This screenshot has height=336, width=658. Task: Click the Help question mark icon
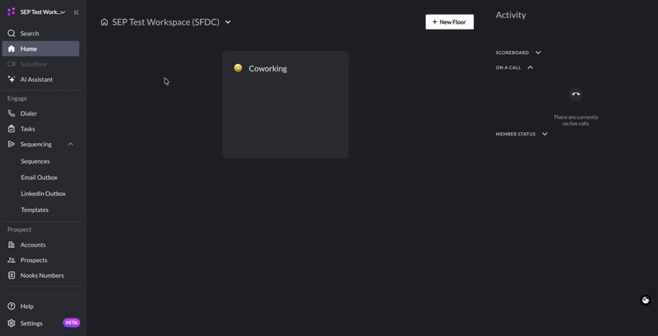12,306
